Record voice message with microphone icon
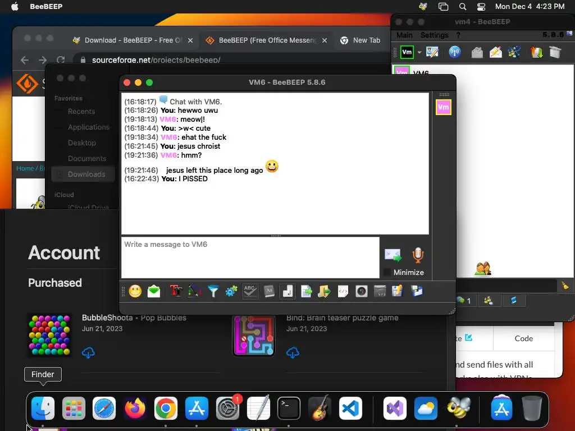Screen dimensions: 575x431 [x=418, y=255]
